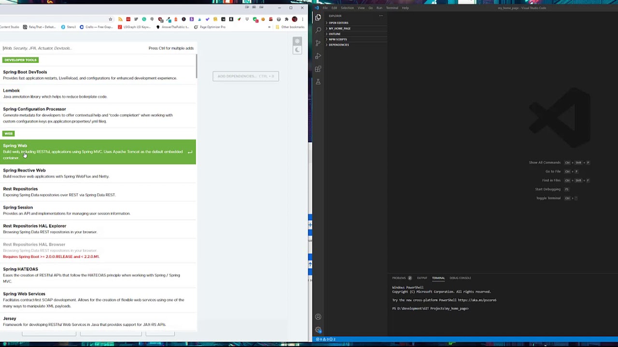Focus the dependency search input field
The height and width of the screenshot is (347, 618).
tap(72, 48)
